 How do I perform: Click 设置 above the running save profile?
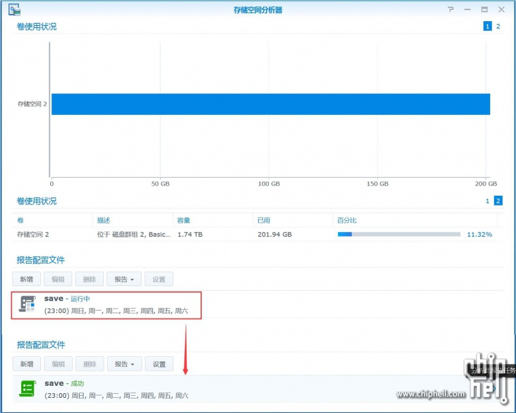159,279
